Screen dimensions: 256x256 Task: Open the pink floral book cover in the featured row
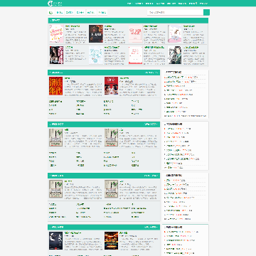coord(57,34)
